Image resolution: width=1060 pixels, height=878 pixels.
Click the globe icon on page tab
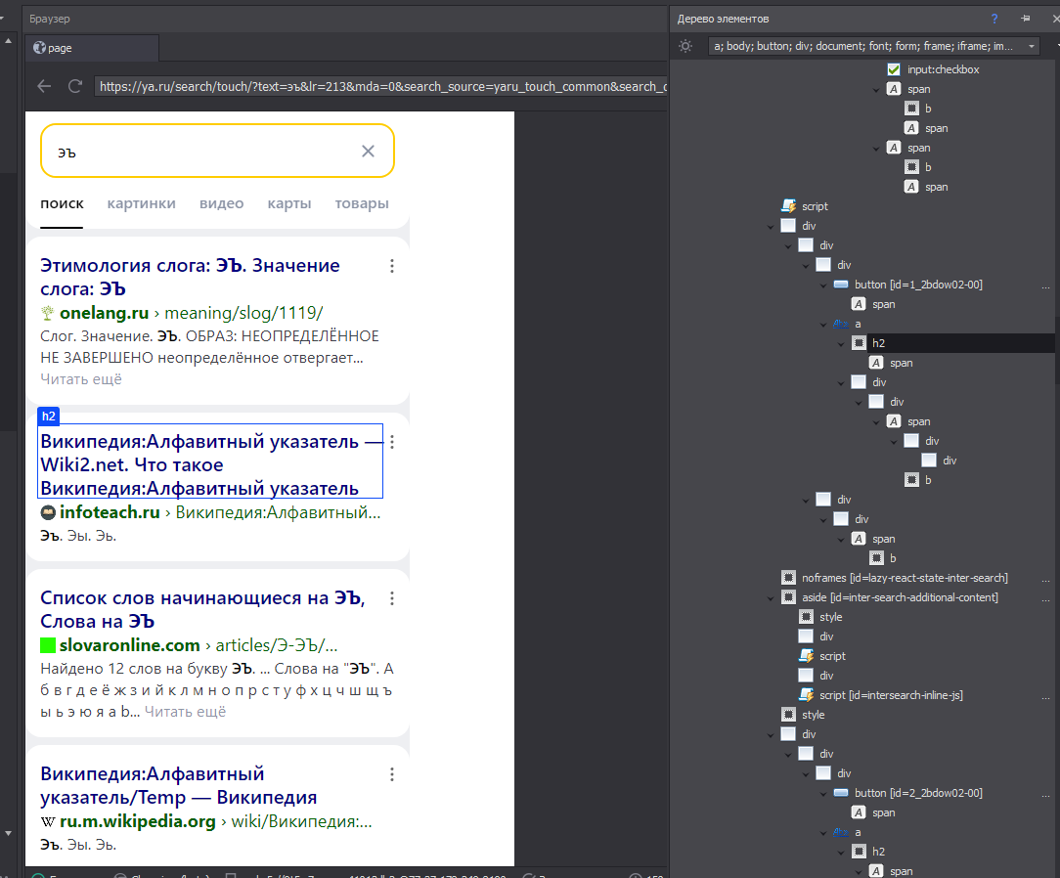point(39,47)
